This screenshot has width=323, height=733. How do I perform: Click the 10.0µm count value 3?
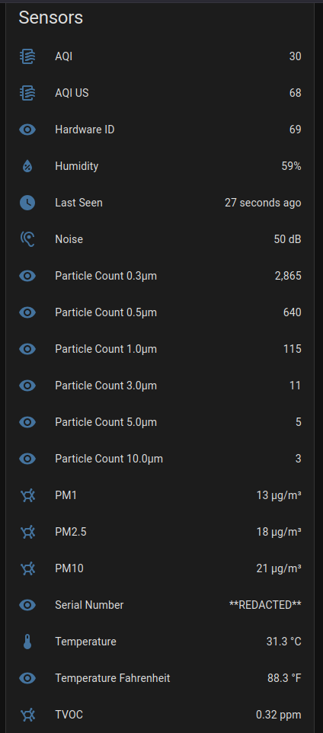[298, 459]
